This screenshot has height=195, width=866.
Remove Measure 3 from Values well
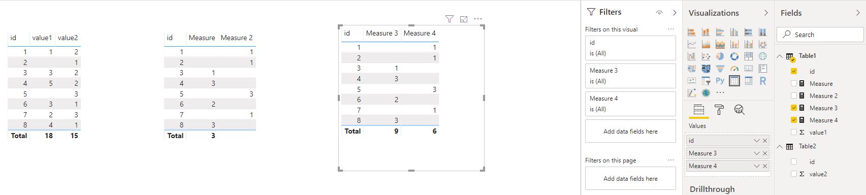765,153
